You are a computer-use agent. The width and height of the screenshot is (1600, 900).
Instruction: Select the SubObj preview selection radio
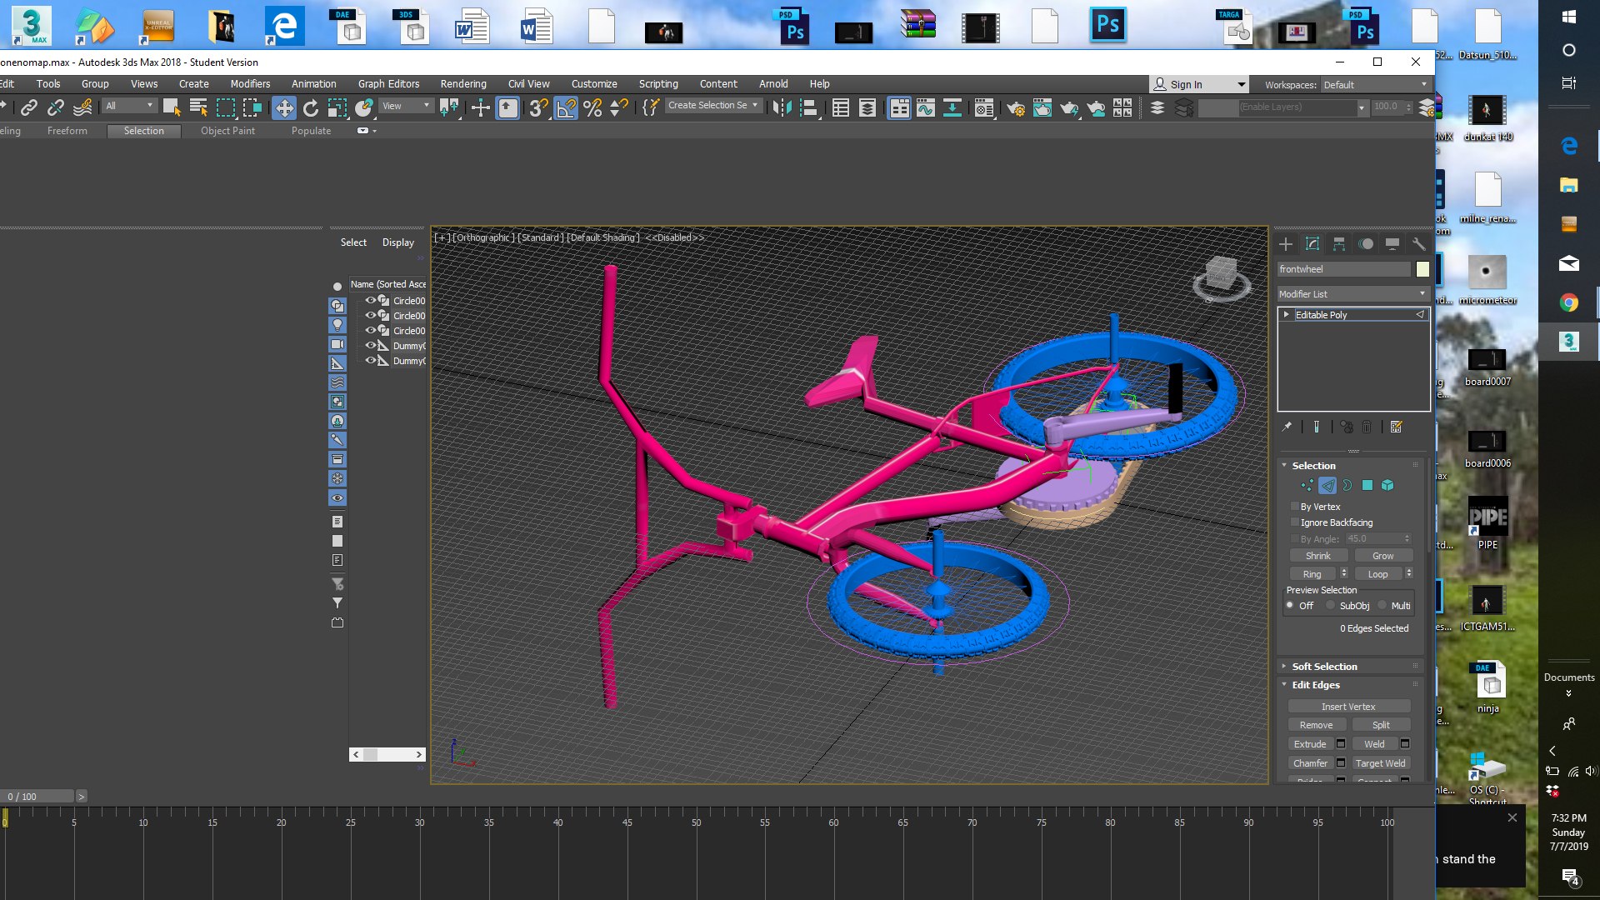1331,606
